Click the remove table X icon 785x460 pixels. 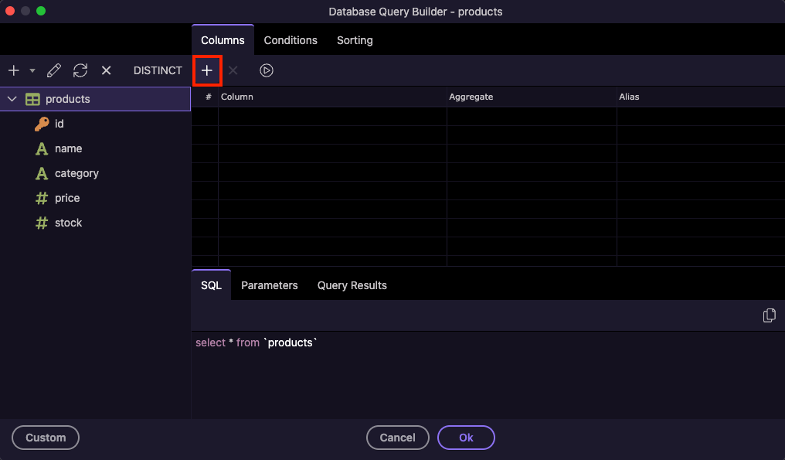point(107,70)
